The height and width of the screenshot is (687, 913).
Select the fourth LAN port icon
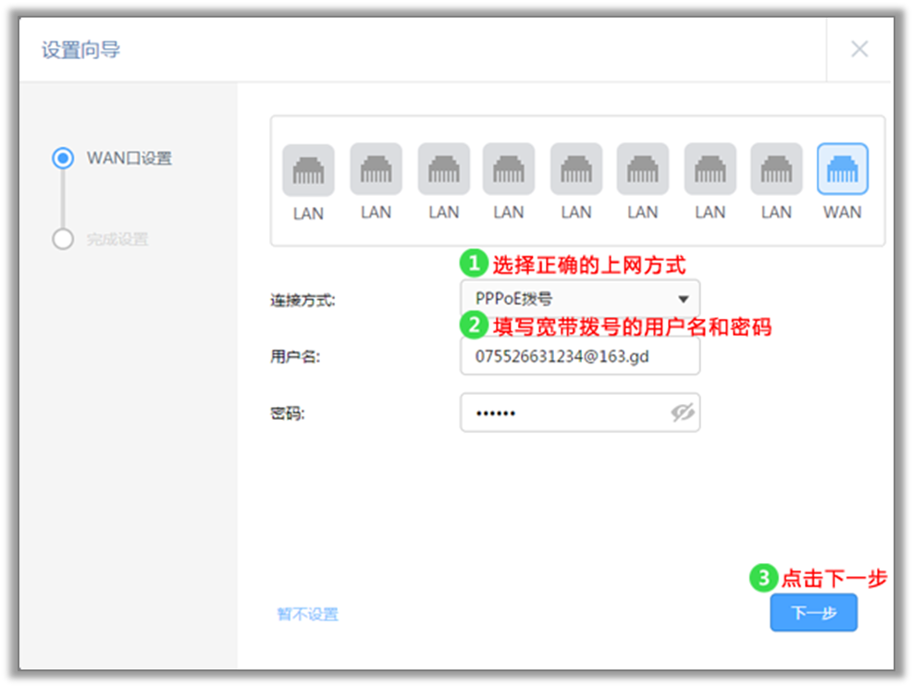pyautogui.click(x=508, y=169)
